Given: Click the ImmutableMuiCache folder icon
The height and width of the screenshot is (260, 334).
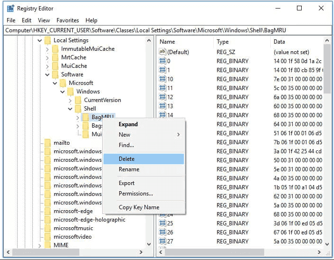Looking at the screenshot, I should 56,49.
